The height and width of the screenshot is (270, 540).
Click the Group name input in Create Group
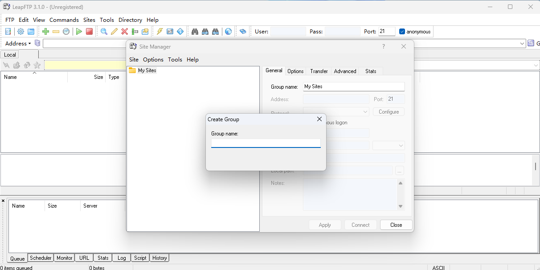[x=266, y=143]
